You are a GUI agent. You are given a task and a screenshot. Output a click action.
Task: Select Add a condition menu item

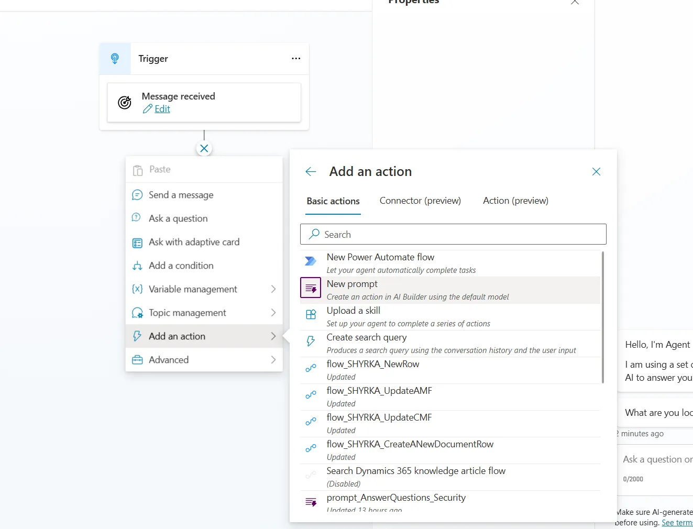click(204, 266)
